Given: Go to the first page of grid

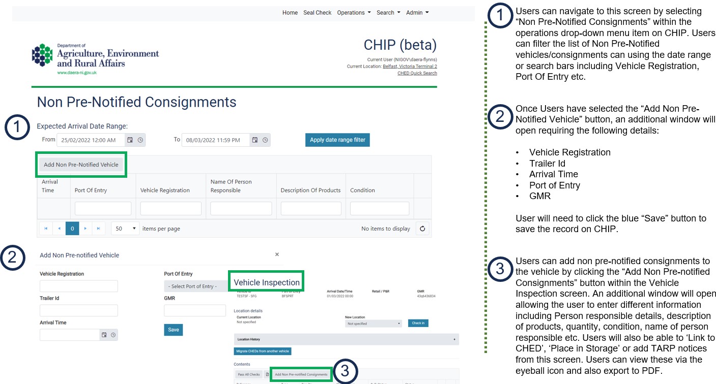Looking at the screenshot, I should pyautogui.click(x=46, y=229).
